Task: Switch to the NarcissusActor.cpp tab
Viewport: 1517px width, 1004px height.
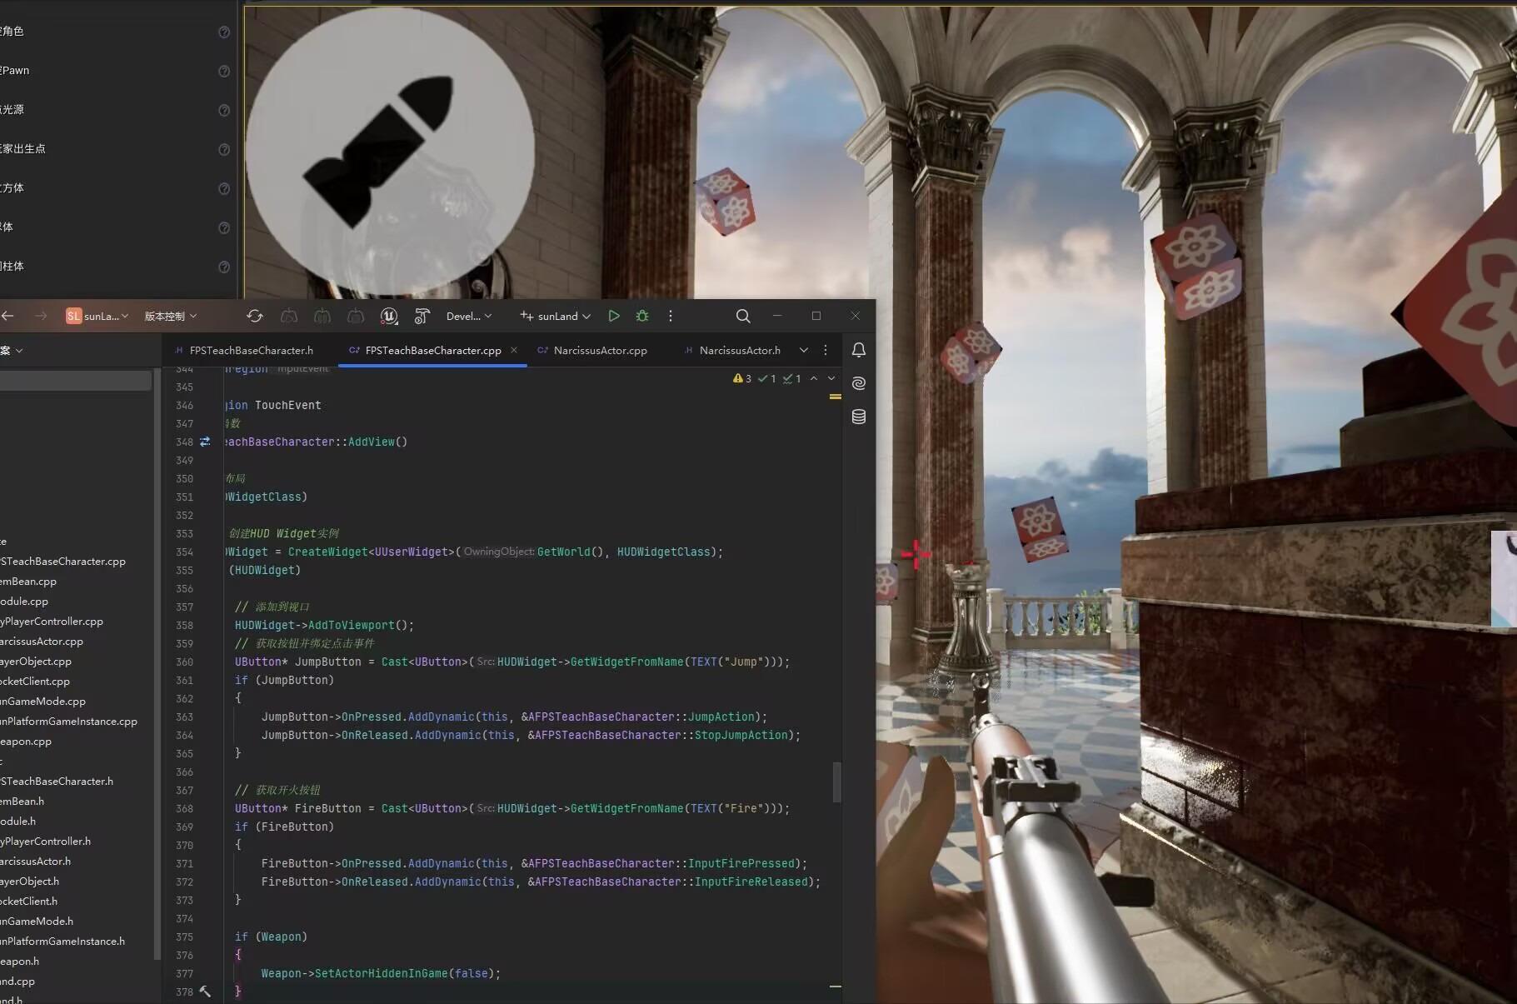Action: pyautogui.click(x=600, y=350)
